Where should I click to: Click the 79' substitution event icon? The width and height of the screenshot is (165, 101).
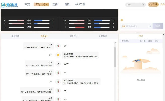58,82
